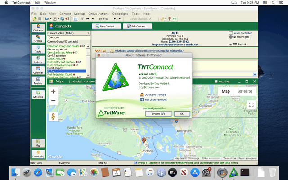
Task: Click the first toolbar sync icon
Action: pyautogui.click(x=35, y=19)
